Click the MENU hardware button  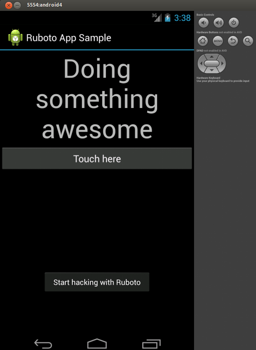coord(218,41)
